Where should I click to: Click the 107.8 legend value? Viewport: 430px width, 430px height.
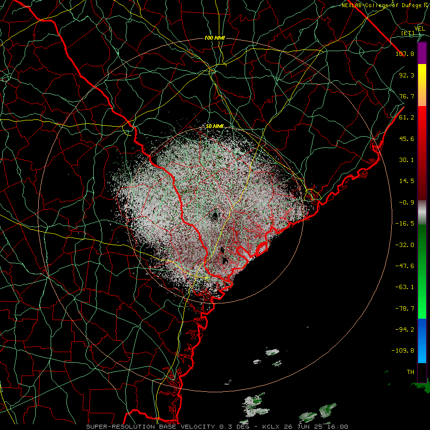click(x=405, y=54)
